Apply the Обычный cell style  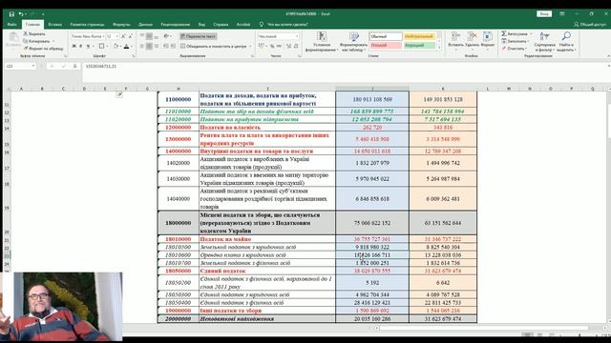(x=385, y=36)
